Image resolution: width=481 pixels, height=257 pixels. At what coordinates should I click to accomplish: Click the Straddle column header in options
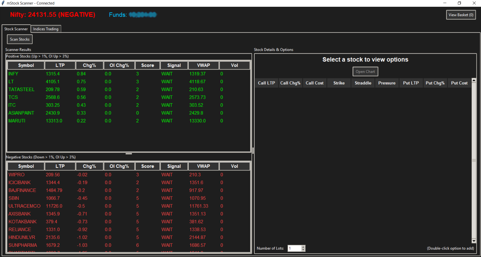click(x=363, y=83)
